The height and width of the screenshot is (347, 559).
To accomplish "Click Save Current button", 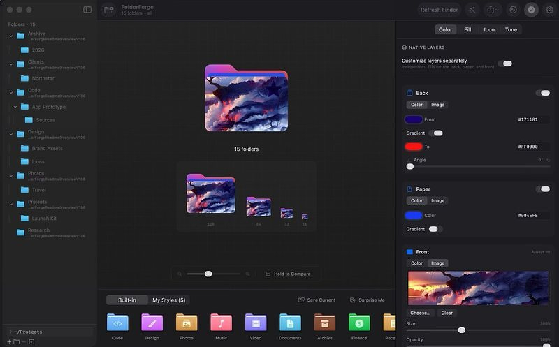I will click(x=317, y=300).
